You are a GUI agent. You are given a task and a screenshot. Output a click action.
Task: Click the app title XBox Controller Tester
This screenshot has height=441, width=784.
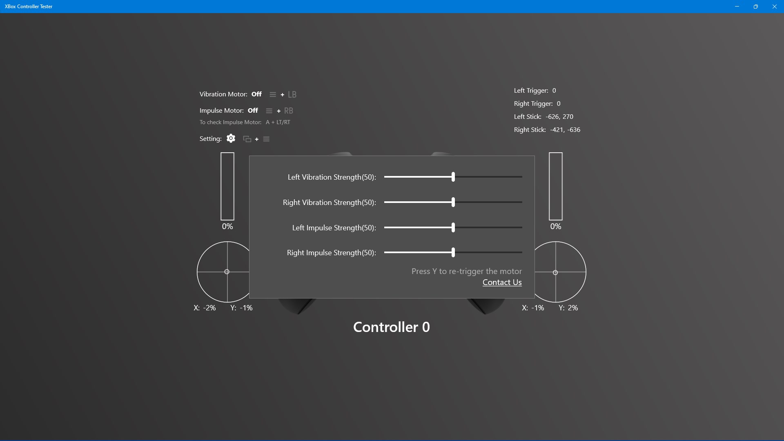point(28,6)
